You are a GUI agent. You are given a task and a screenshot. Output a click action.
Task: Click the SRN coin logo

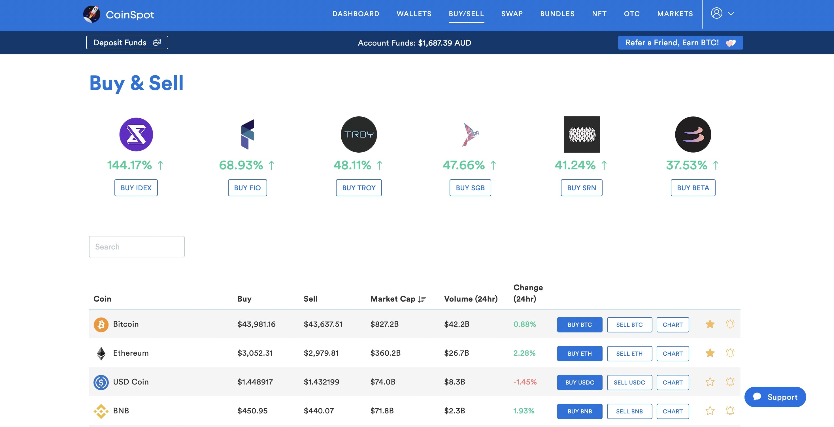(582, 134)
